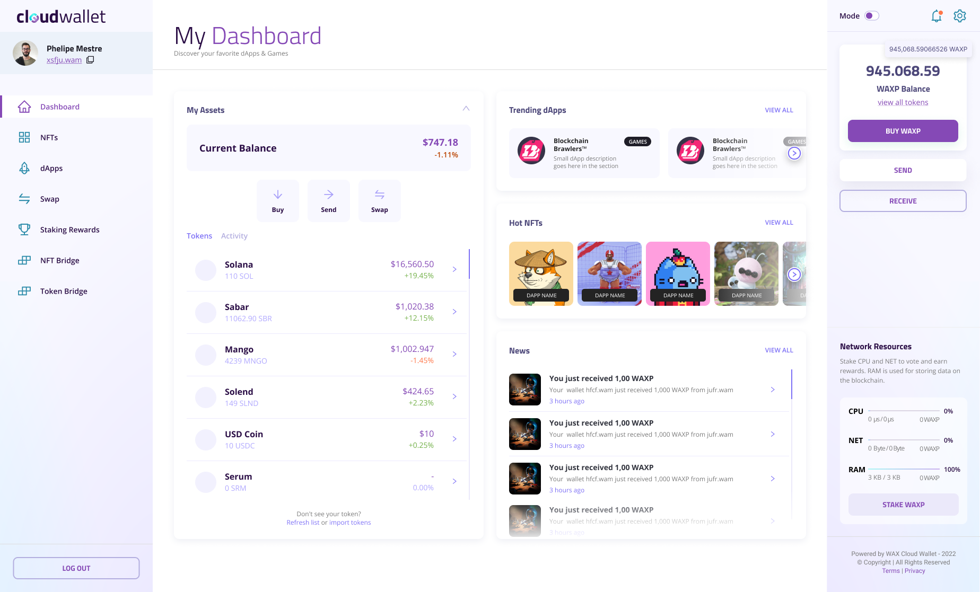Open the Privacy link
The height and width of the screenshot is (592, 980).
click(915, 571)
